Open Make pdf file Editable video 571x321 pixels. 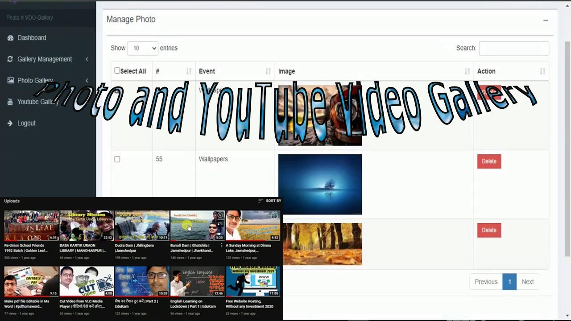click(x=31, y=282)
